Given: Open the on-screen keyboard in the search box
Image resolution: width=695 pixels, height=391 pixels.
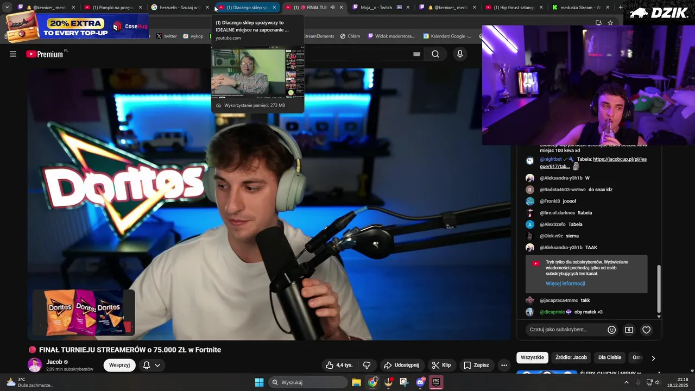Looking at the screenshot, I should 416,54.
